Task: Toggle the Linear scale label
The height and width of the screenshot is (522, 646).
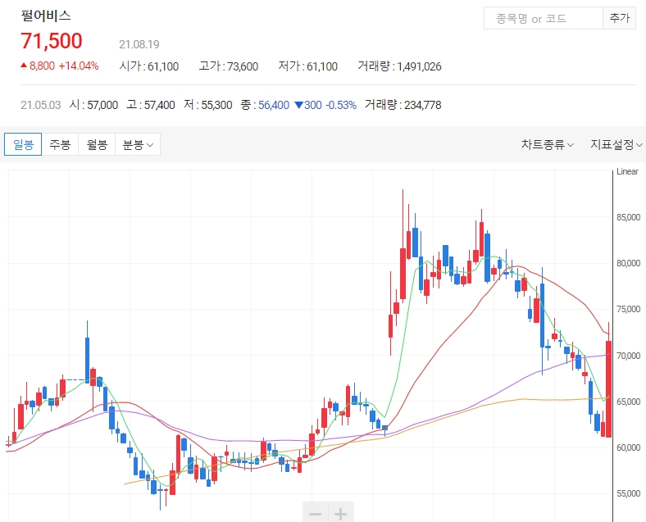Action: tap(627, 171)
